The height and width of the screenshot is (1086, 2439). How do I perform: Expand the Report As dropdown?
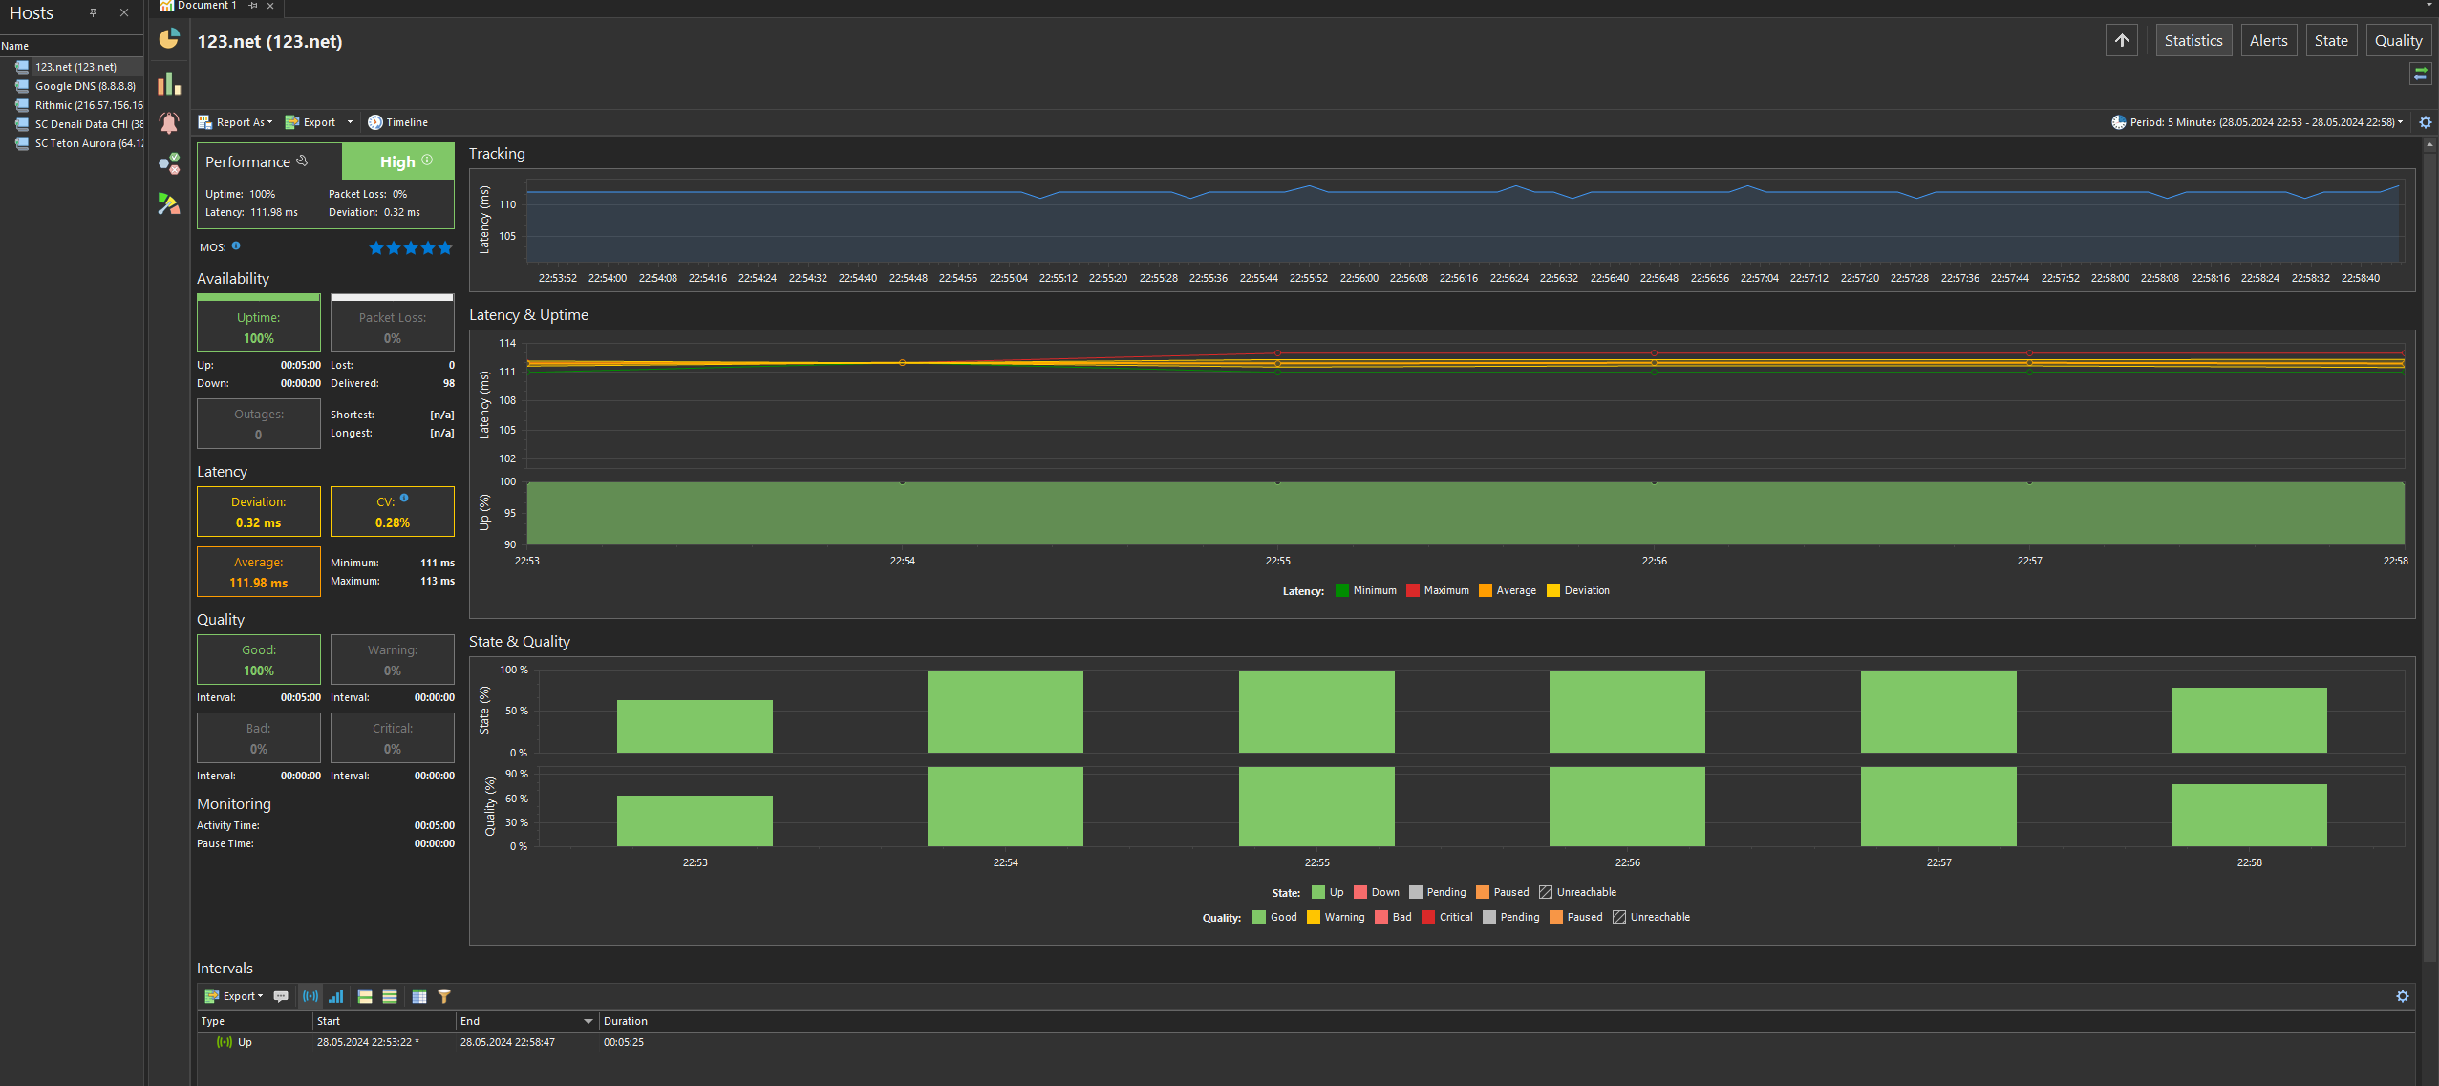click(x=235, y=122)
